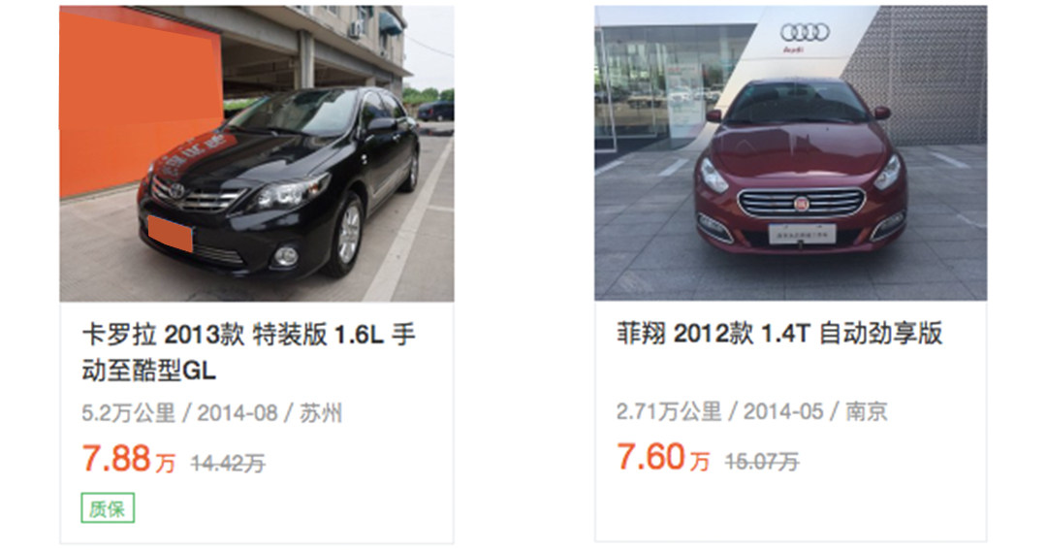Screen dimensions: 1047x550
Task: Click the 南京 city label
Action: pyautogui.click(x=867, y=411)
